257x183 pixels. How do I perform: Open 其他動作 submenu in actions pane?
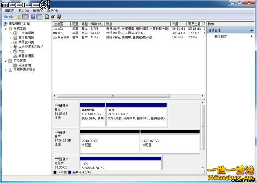point(221,36)
